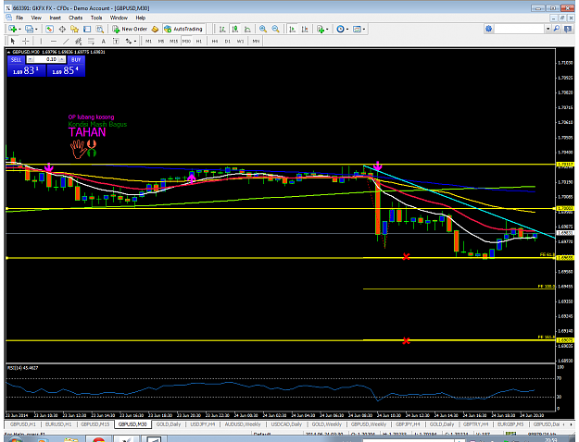Open the Navigator star-folder icon
The width and height of the screenshot is (579, 442).
(x=75, y=29)
